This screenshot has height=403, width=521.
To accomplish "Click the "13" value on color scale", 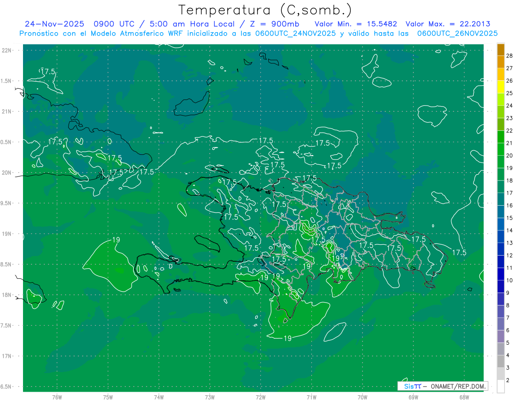I will pos(510,243).
